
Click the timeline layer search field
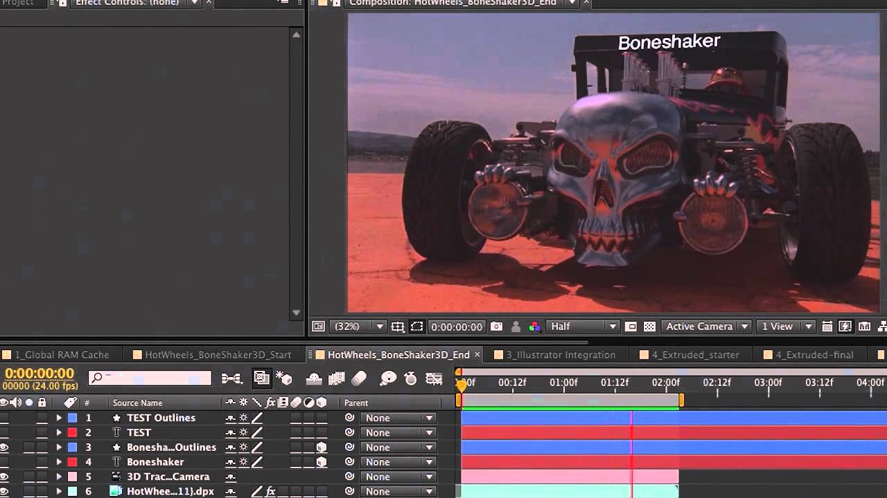click(150, 378)
